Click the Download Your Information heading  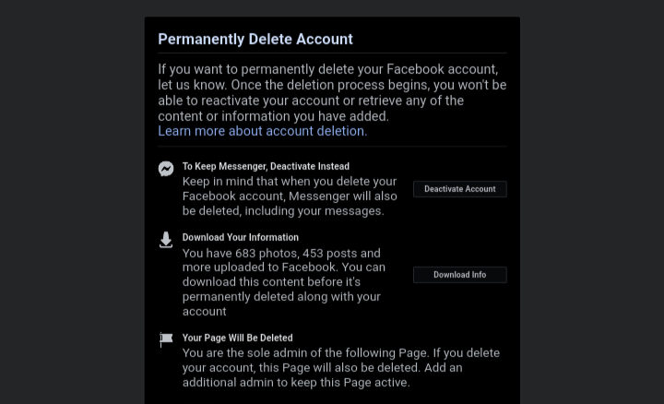click(240, 237)
